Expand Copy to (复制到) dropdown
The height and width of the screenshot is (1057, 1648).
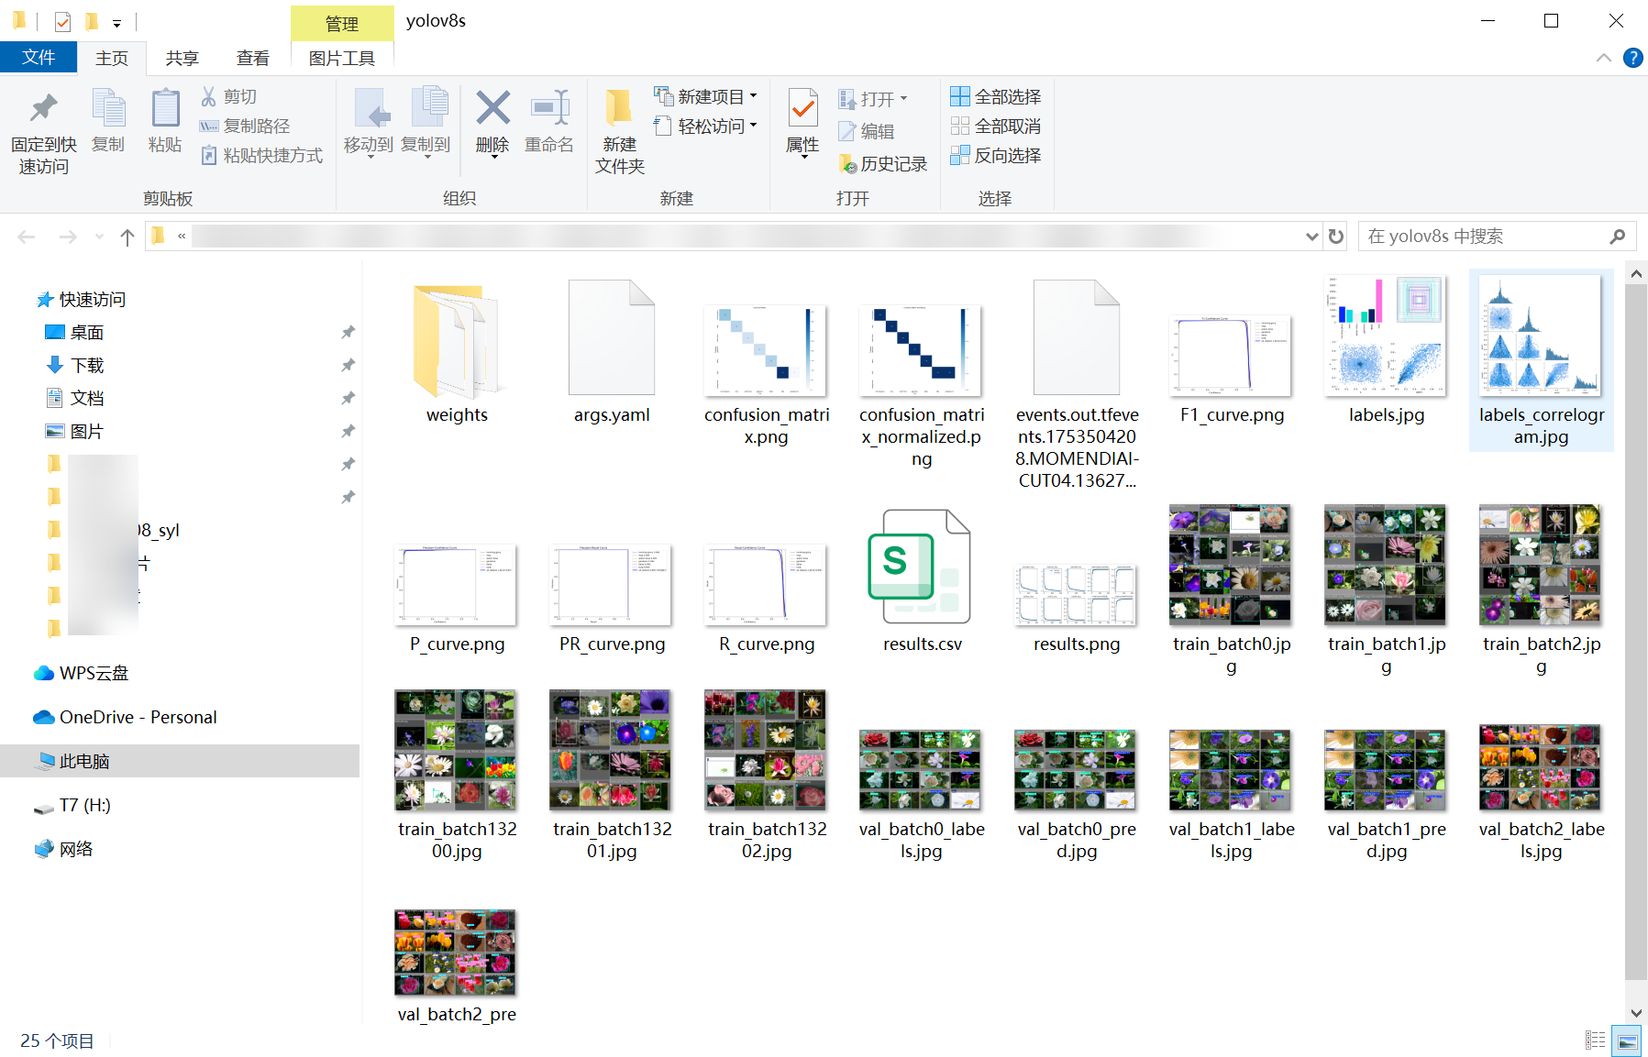(x=426, y=158)
